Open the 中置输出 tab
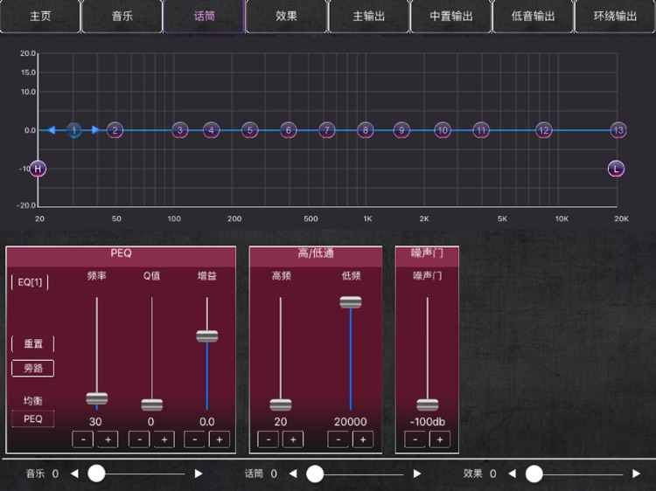This screenshot has height=491, width=656. 451,17
